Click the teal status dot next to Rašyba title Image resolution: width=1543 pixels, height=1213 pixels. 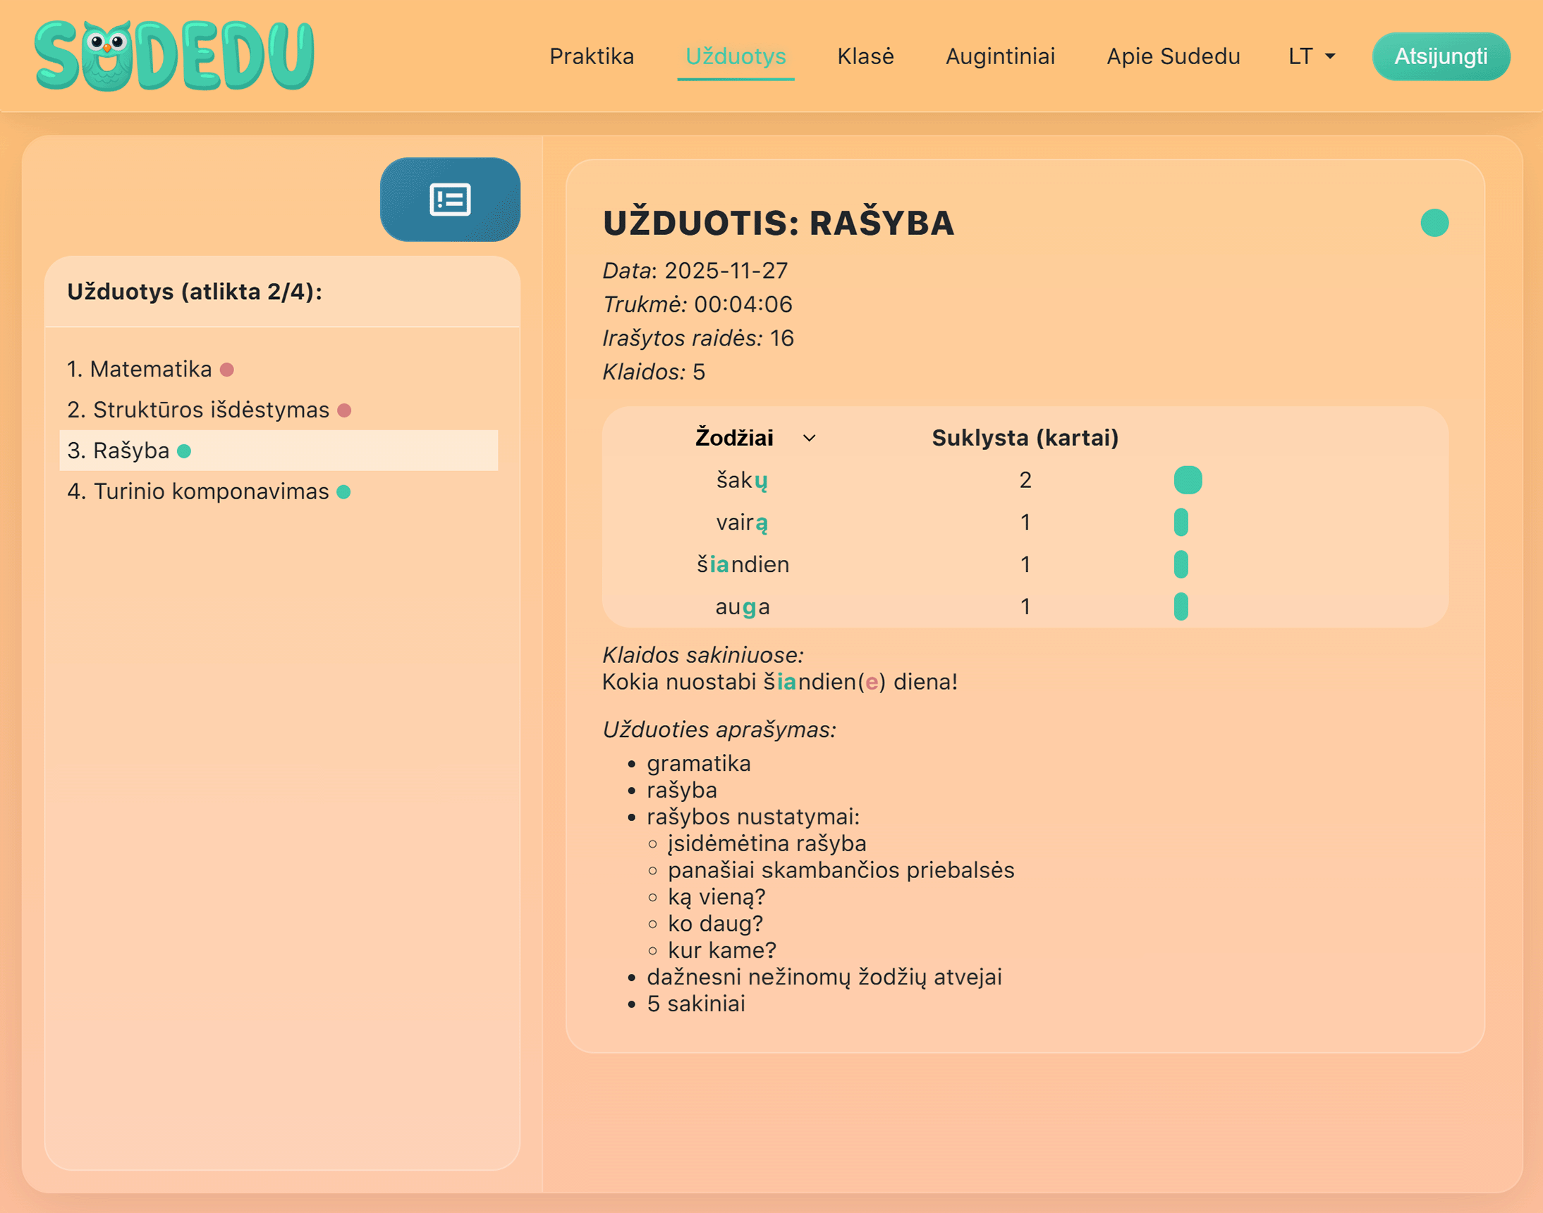coord(1434,224)
